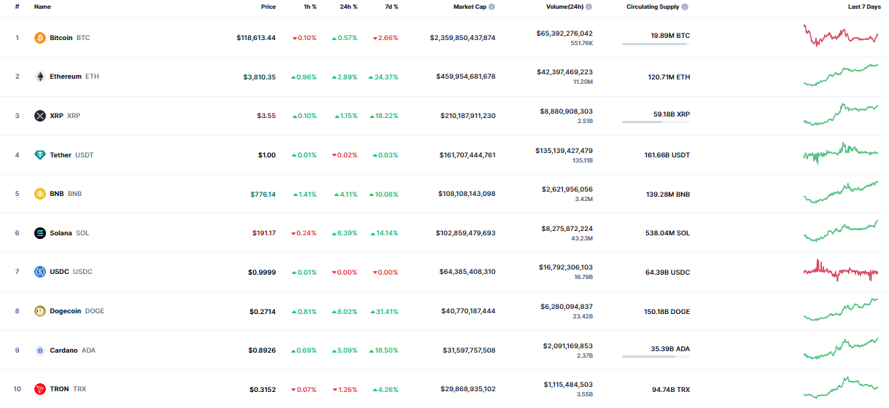
Task: Open the USDC name link
Action: [x=59, y=272]
